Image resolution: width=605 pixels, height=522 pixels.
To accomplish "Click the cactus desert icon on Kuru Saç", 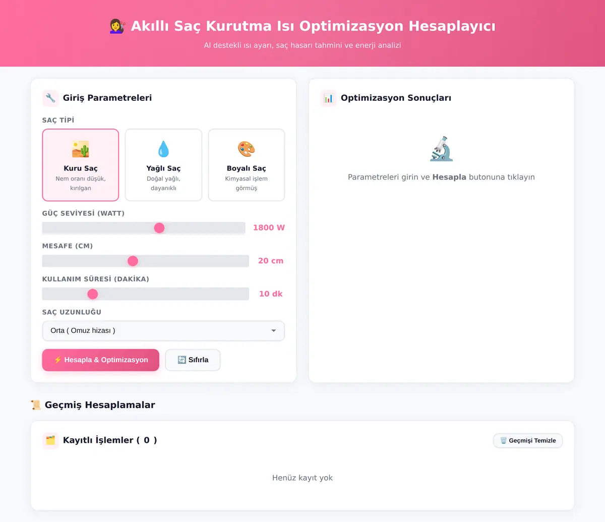I will [81, 149].
